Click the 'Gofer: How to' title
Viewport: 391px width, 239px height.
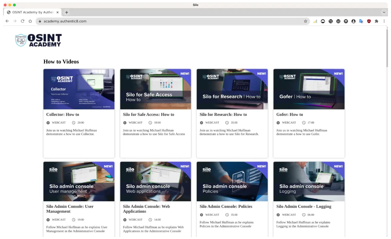(x=290, y=114)
